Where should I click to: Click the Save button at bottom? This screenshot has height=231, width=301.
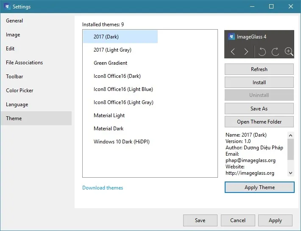click(x=200, y=220)
